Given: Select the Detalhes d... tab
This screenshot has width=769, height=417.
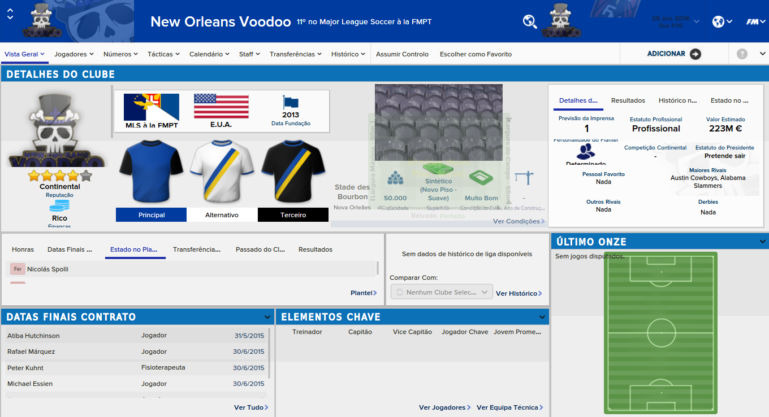Looking at the screenshot, I should tap(578, 100).
